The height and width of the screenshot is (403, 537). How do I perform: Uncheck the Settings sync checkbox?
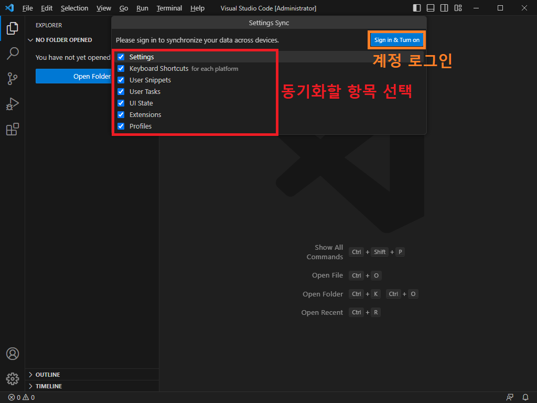coord(121,57)
